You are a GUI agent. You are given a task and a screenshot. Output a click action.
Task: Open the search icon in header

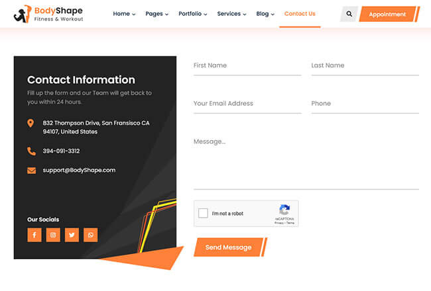coord(349,14)
